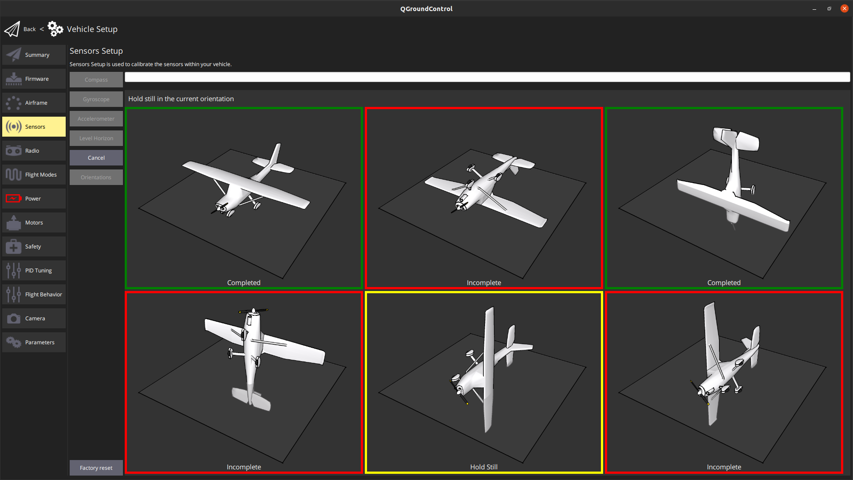Viewport: 853px width, 480px height.
Task: Open the Parameters list
Action: 34,342
